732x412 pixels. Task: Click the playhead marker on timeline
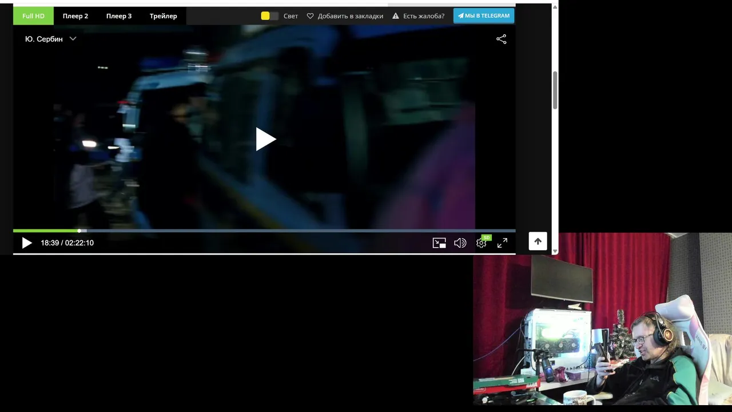click(x=79, y=231)
